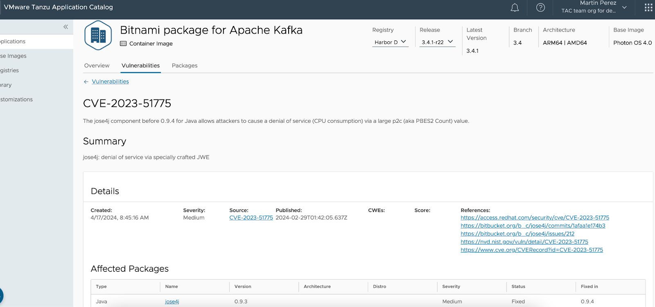The width and height of the screenshot is (655, 307).
Task: Click the Fixed in column header
Action: pos(589,287)
